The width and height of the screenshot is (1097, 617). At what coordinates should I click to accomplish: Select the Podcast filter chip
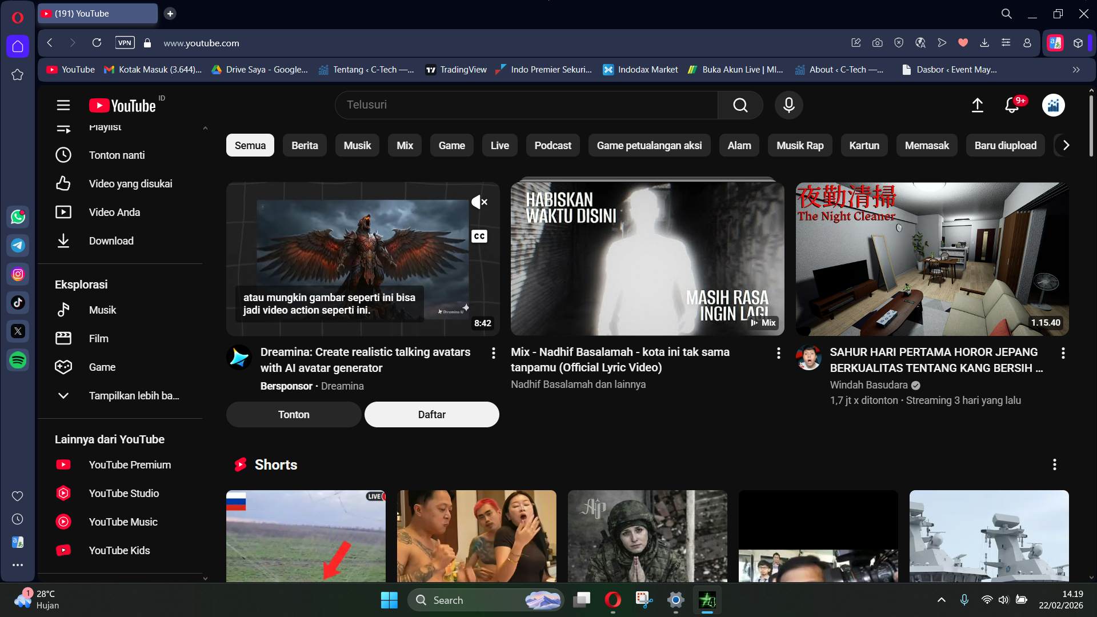click(x=552, y=145)
